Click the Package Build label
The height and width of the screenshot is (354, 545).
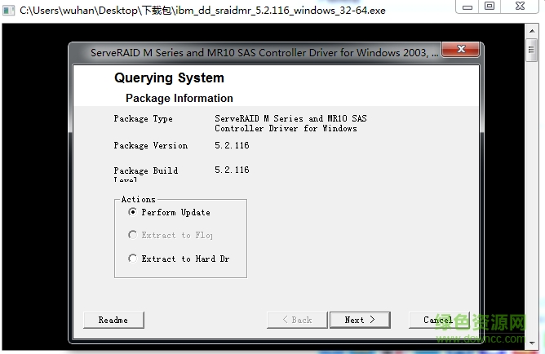click(x=146, y=173)
